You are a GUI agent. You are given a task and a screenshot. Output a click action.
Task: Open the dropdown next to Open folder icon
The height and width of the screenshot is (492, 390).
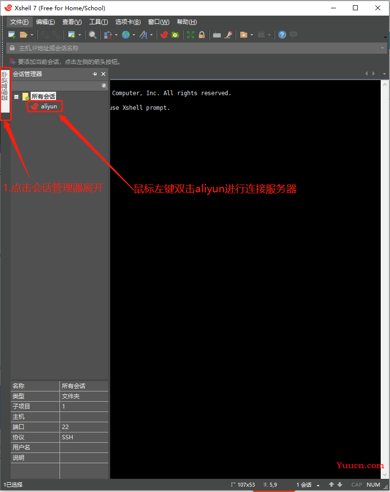coord(32,35)
